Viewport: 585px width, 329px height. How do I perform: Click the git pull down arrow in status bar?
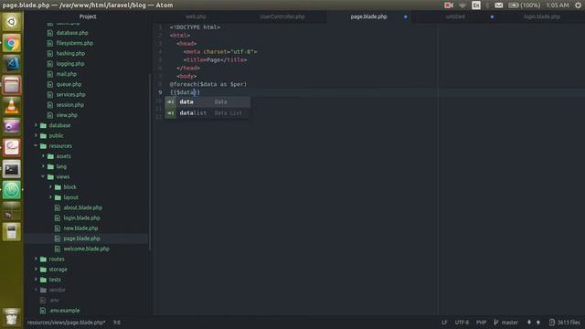pyautogui.click(x=529, y=323)
